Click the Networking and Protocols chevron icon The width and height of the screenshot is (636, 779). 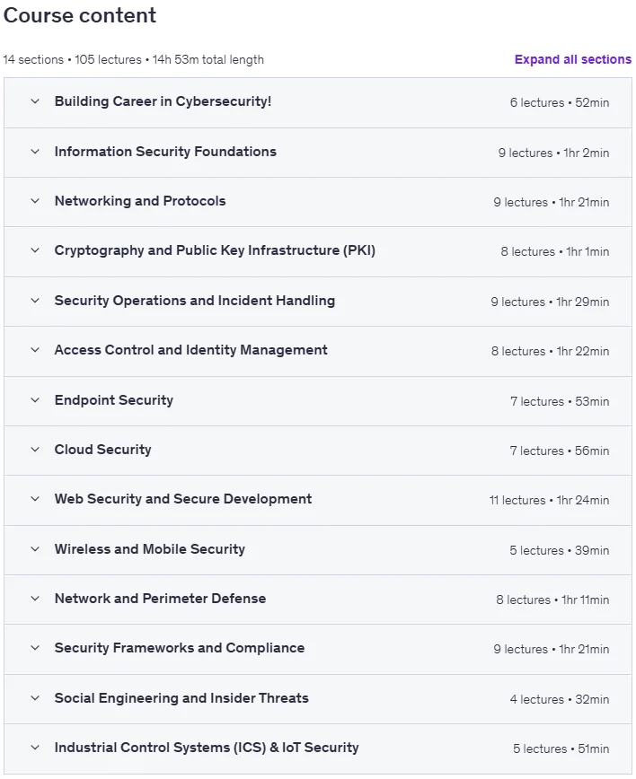pyautogui.click(x=35, y=201)
